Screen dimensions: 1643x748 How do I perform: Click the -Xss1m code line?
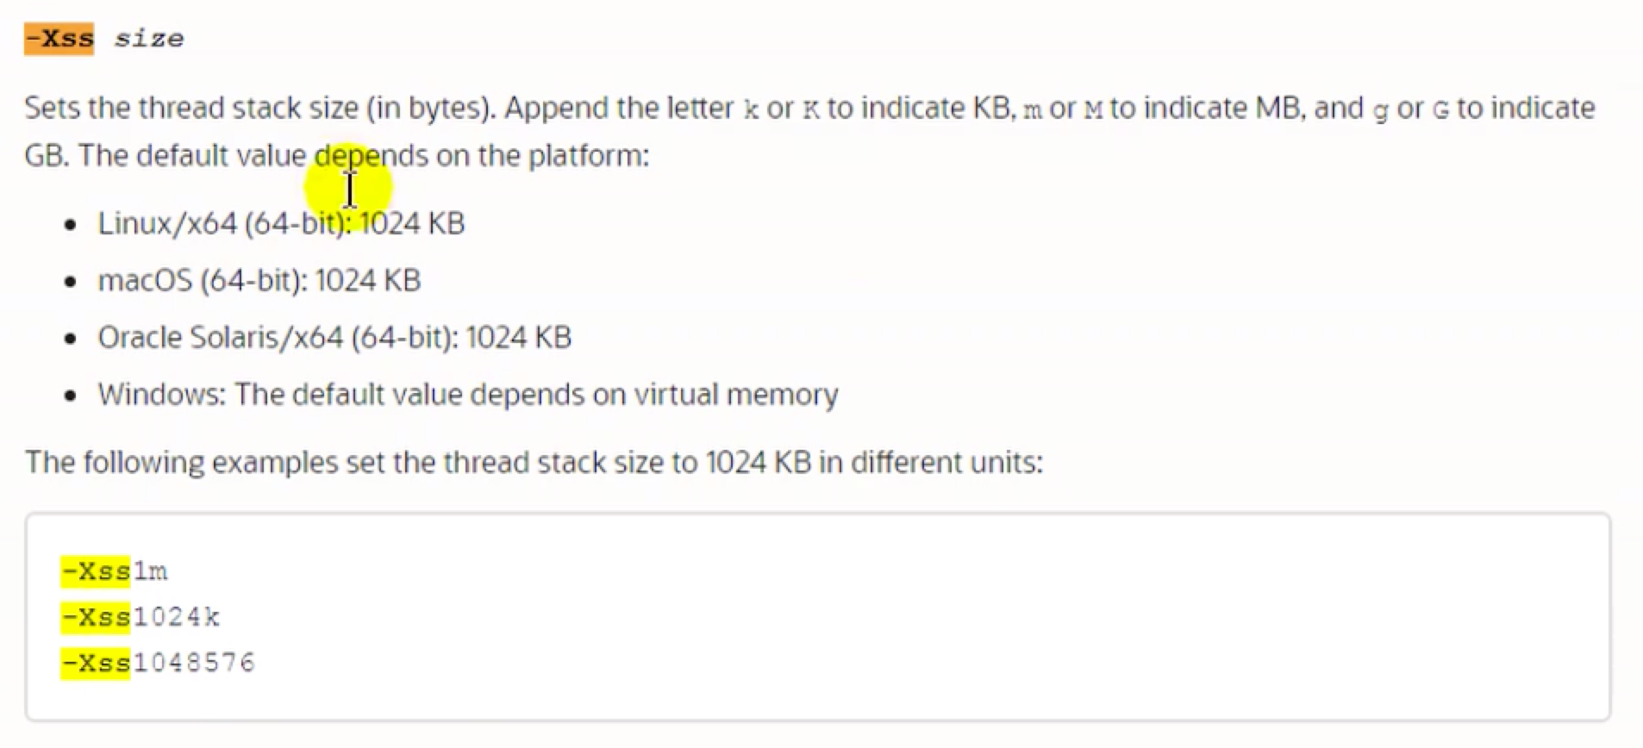(115, 571)
